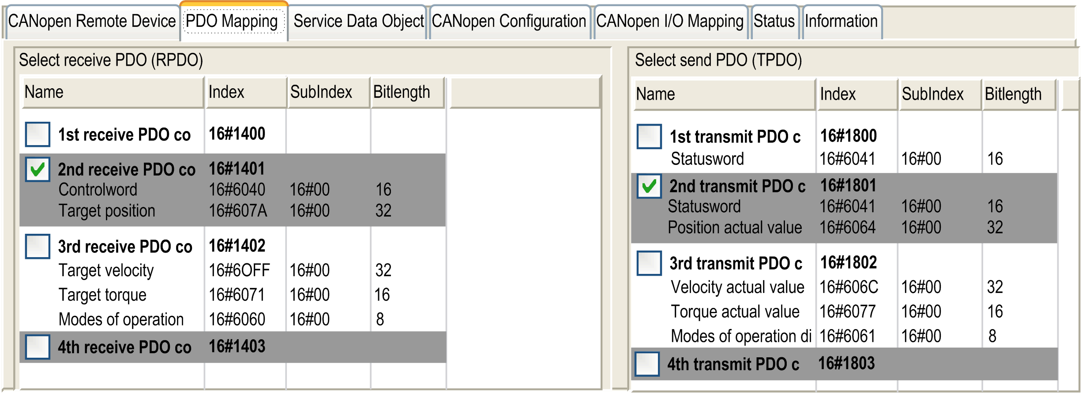Show the Information tab

pyautogui.click(x=841, y=21)
